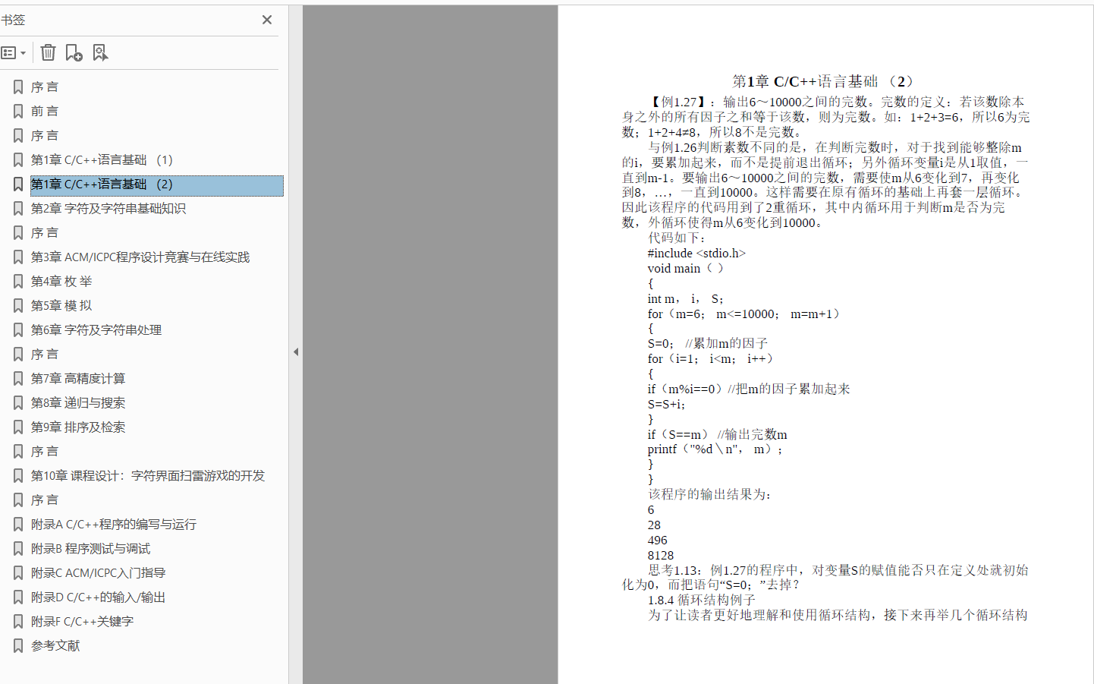Collapse the bookmarks sidebar with the chevron
This screenshot has width=1094, height=684.
296,351
